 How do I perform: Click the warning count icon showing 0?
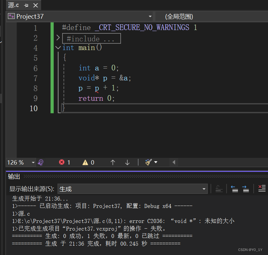85,162
